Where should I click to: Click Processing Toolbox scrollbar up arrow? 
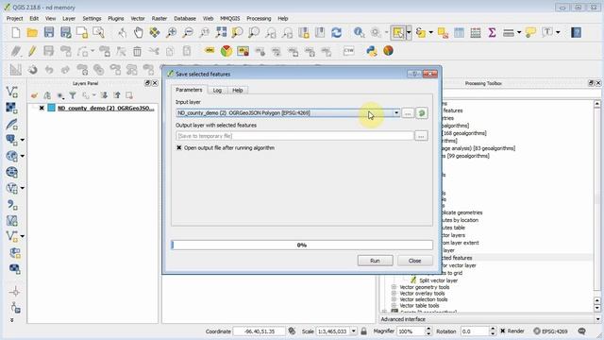click(597, 104)
